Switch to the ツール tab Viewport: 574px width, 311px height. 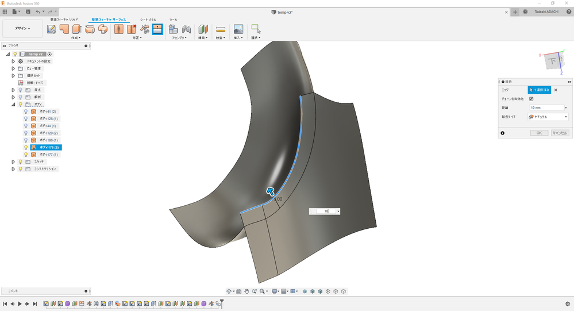(x=174, y=20)
